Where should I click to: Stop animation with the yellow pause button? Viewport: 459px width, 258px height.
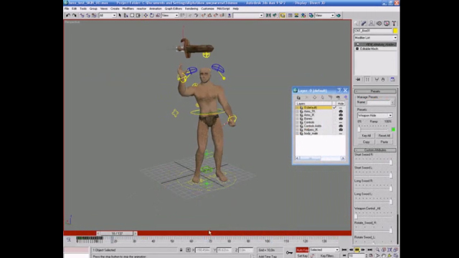click(357, 250)
